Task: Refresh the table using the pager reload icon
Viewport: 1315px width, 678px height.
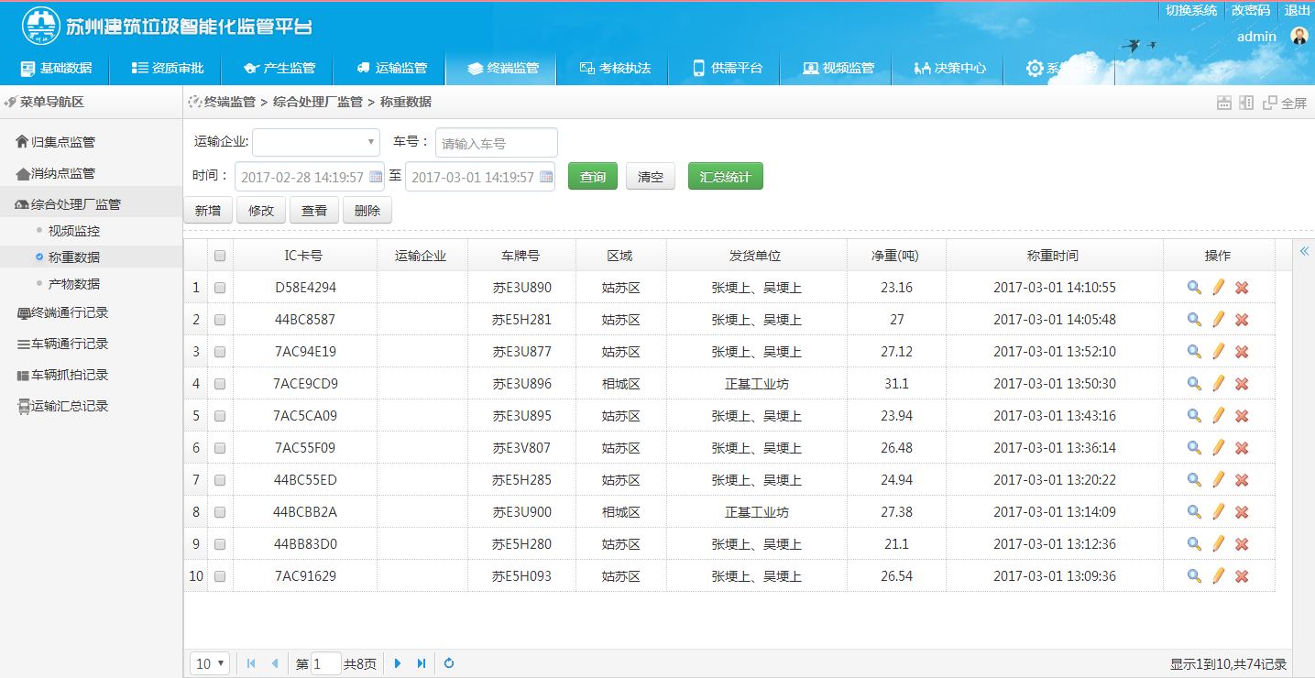Action: tap(449, 663)
